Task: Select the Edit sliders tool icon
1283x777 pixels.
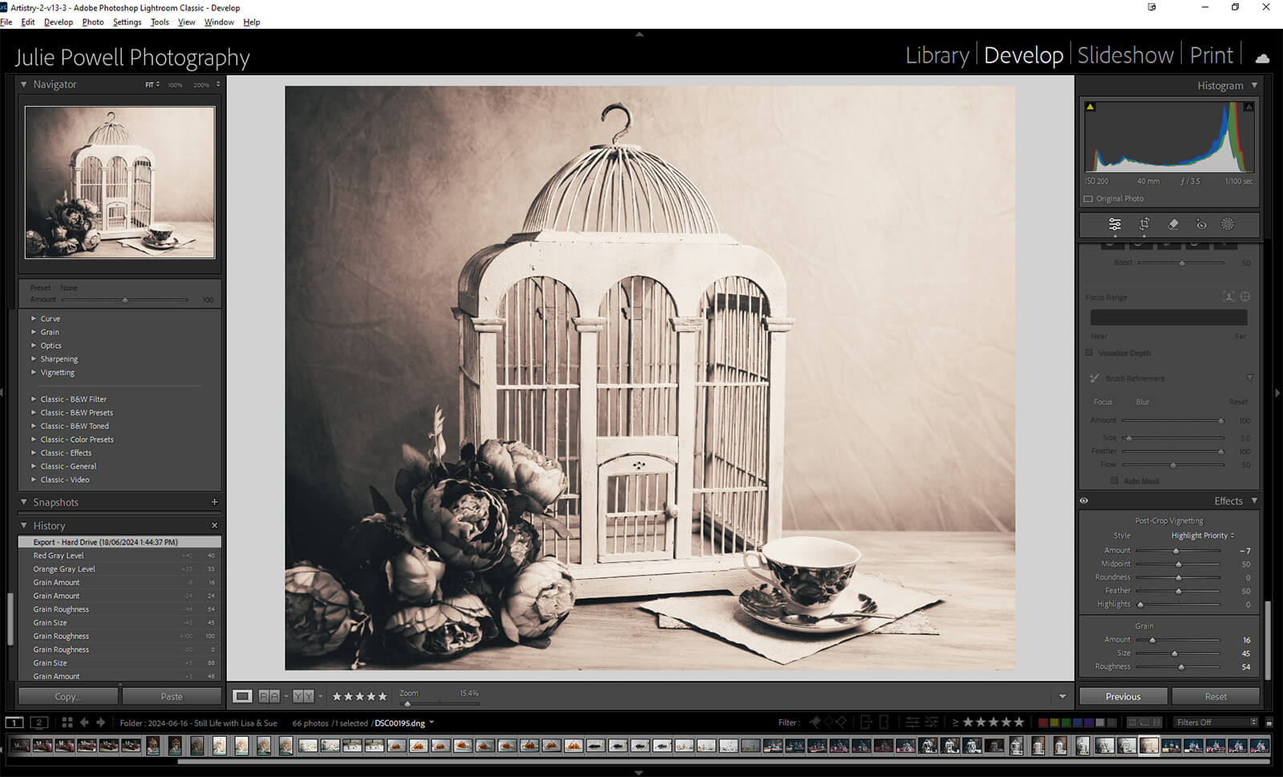Action: pos(1115,225)
